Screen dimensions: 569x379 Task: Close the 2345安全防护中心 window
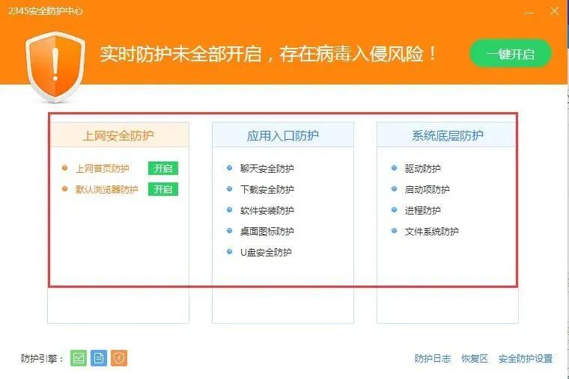[x=554, y=11]
